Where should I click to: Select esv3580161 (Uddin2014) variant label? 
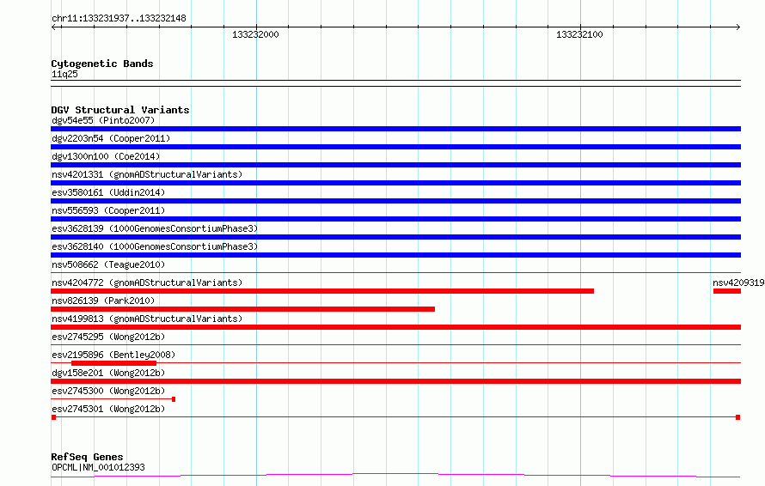click(108, 192)
